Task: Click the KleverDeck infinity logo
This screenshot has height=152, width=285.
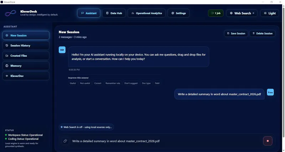Action: (10, 13)
